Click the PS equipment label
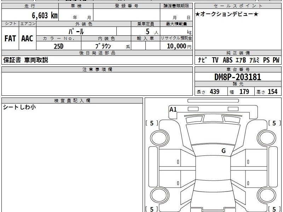Image resolution: width=283 pixels, height=212 pixels. pyautogui.click(x=266, y=60)
